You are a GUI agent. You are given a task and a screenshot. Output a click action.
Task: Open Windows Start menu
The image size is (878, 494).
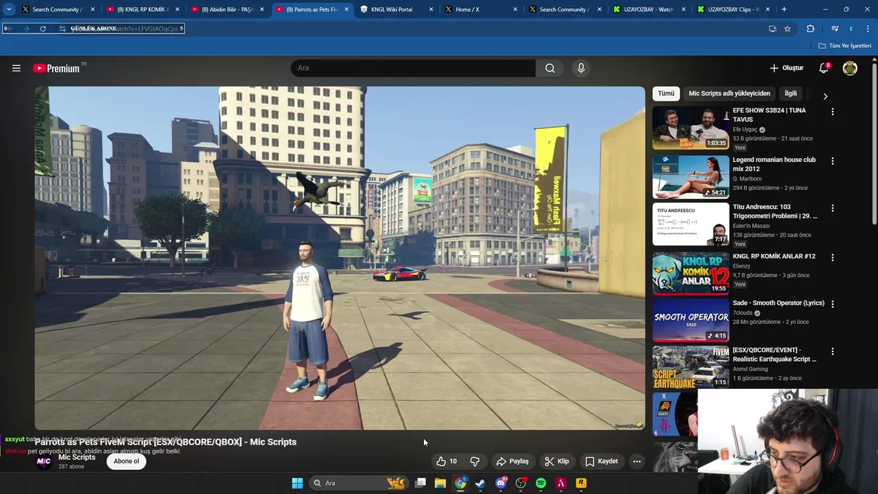click(x=297, y=483)
